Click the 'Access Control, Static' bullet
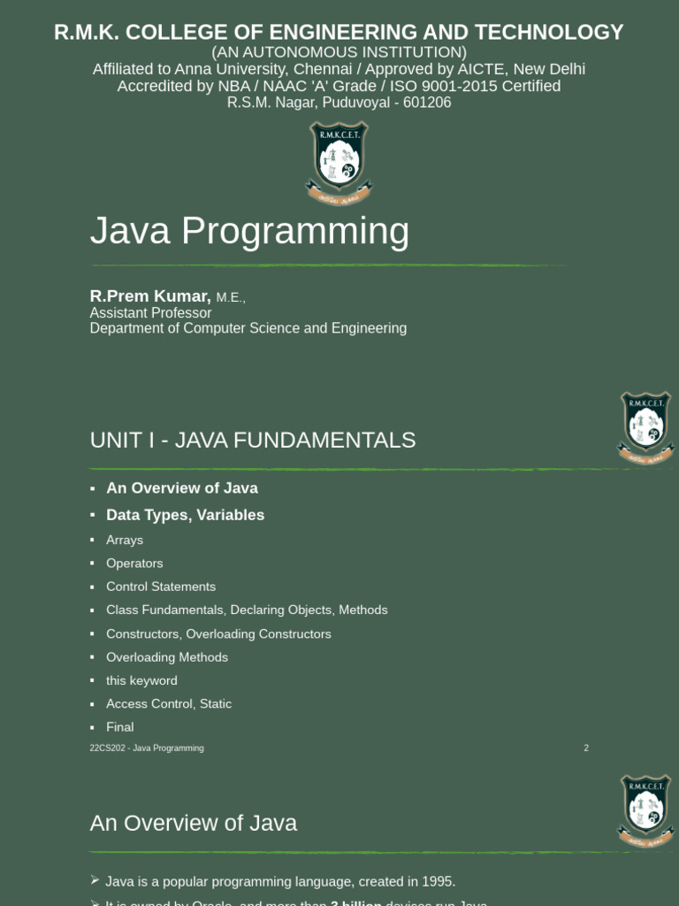Viewport: 679px width, 906px height. coord(169,703)
